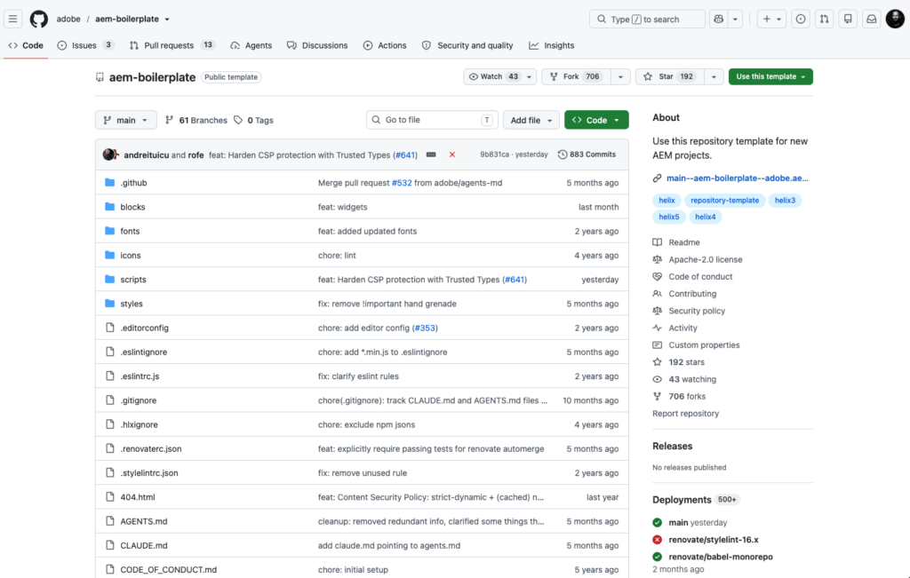Viewport: 910px width, 578px height.
Task: Open the blocks folder
Action: tap(133, 207)
